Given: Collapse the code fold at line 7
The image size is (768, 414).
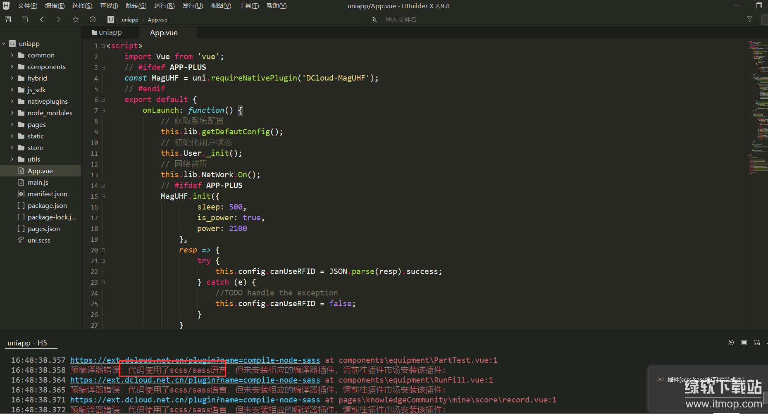Looking at the screenshot, I should pos(103,110).
